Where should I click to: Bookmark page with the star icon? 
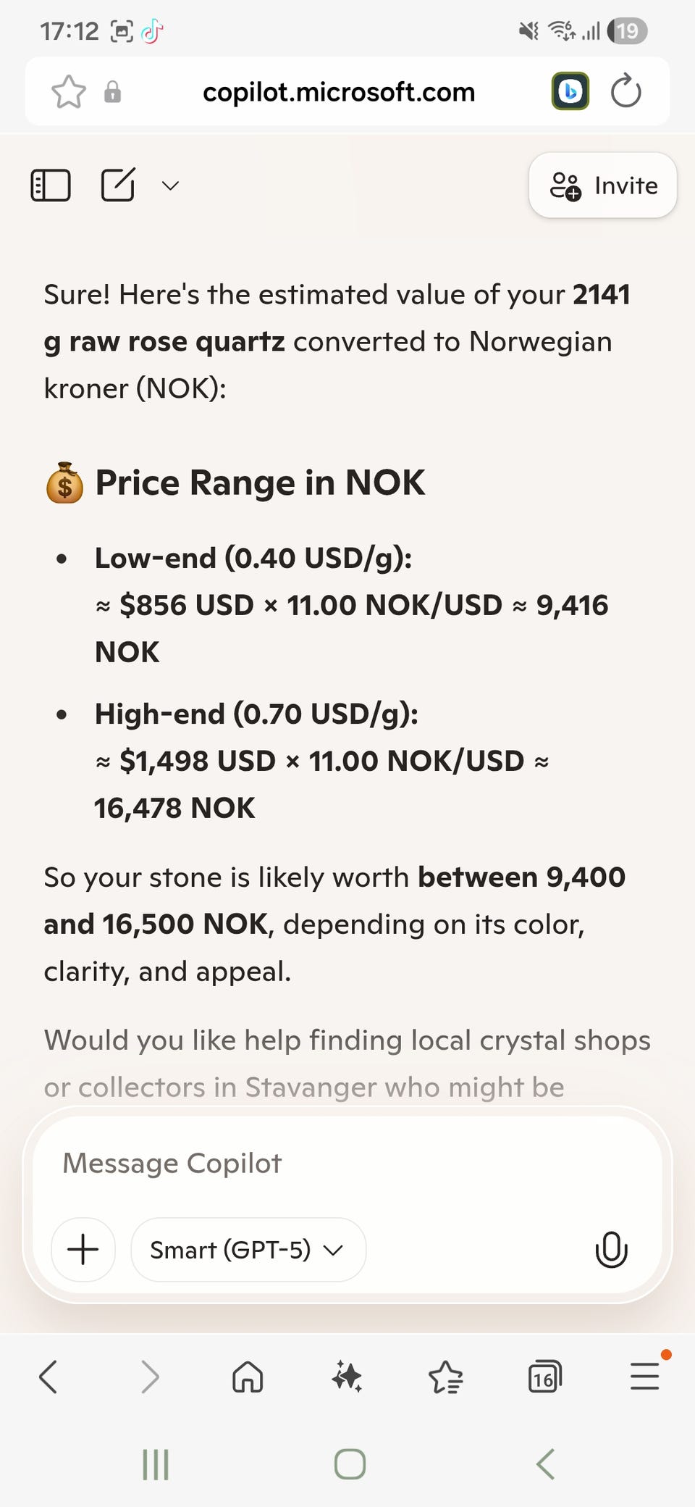coord(69,92)
